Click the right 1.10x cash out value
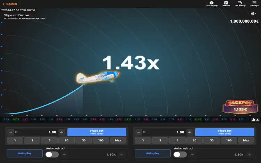 point(239,155)
